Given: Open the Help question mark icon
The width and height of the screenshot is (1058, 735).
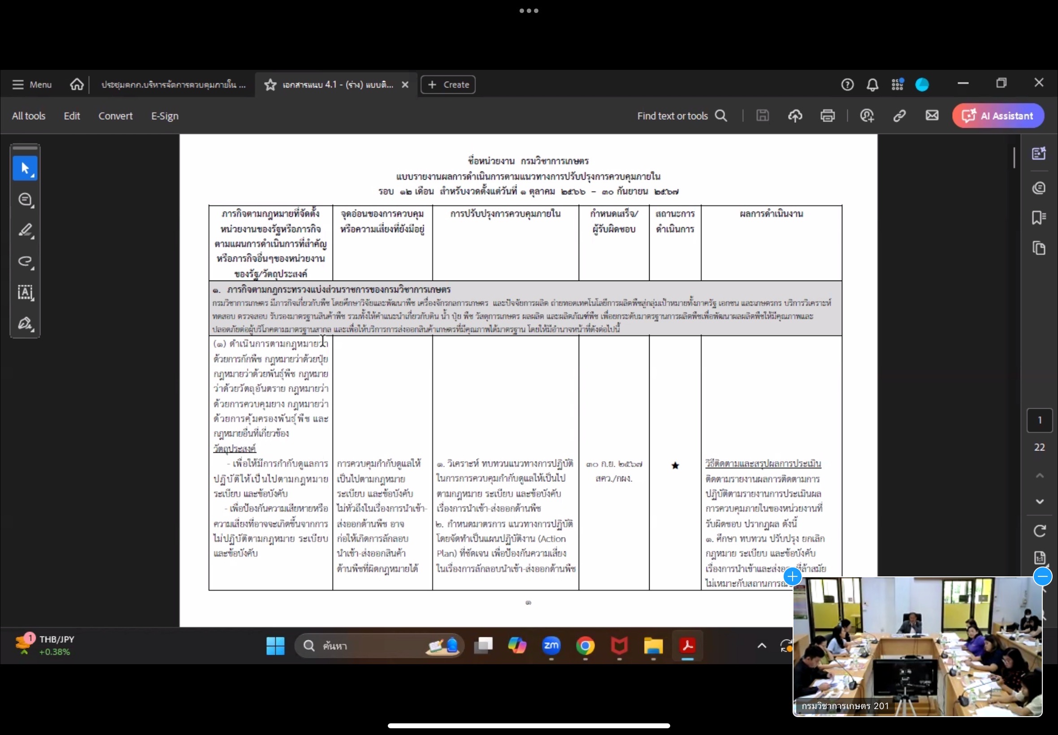Looking at the screenshot, I should (847, 85).
